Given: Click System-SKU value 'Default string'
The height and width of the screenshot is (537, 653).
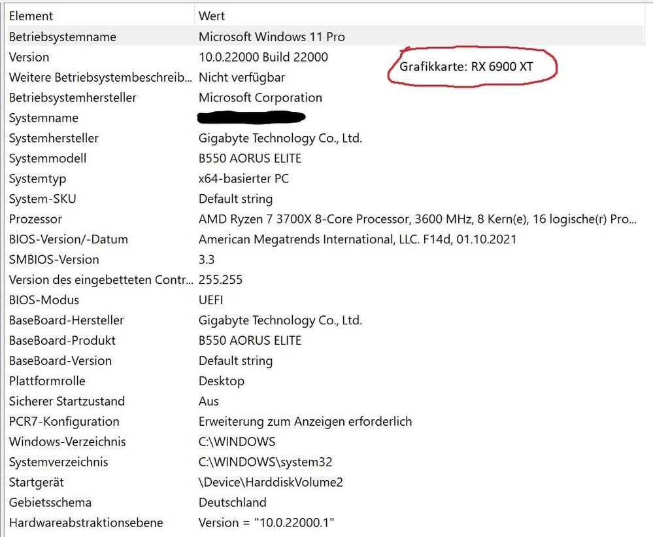Looking at the screenshot, I should pyautogui.click(x=236, y=199).
